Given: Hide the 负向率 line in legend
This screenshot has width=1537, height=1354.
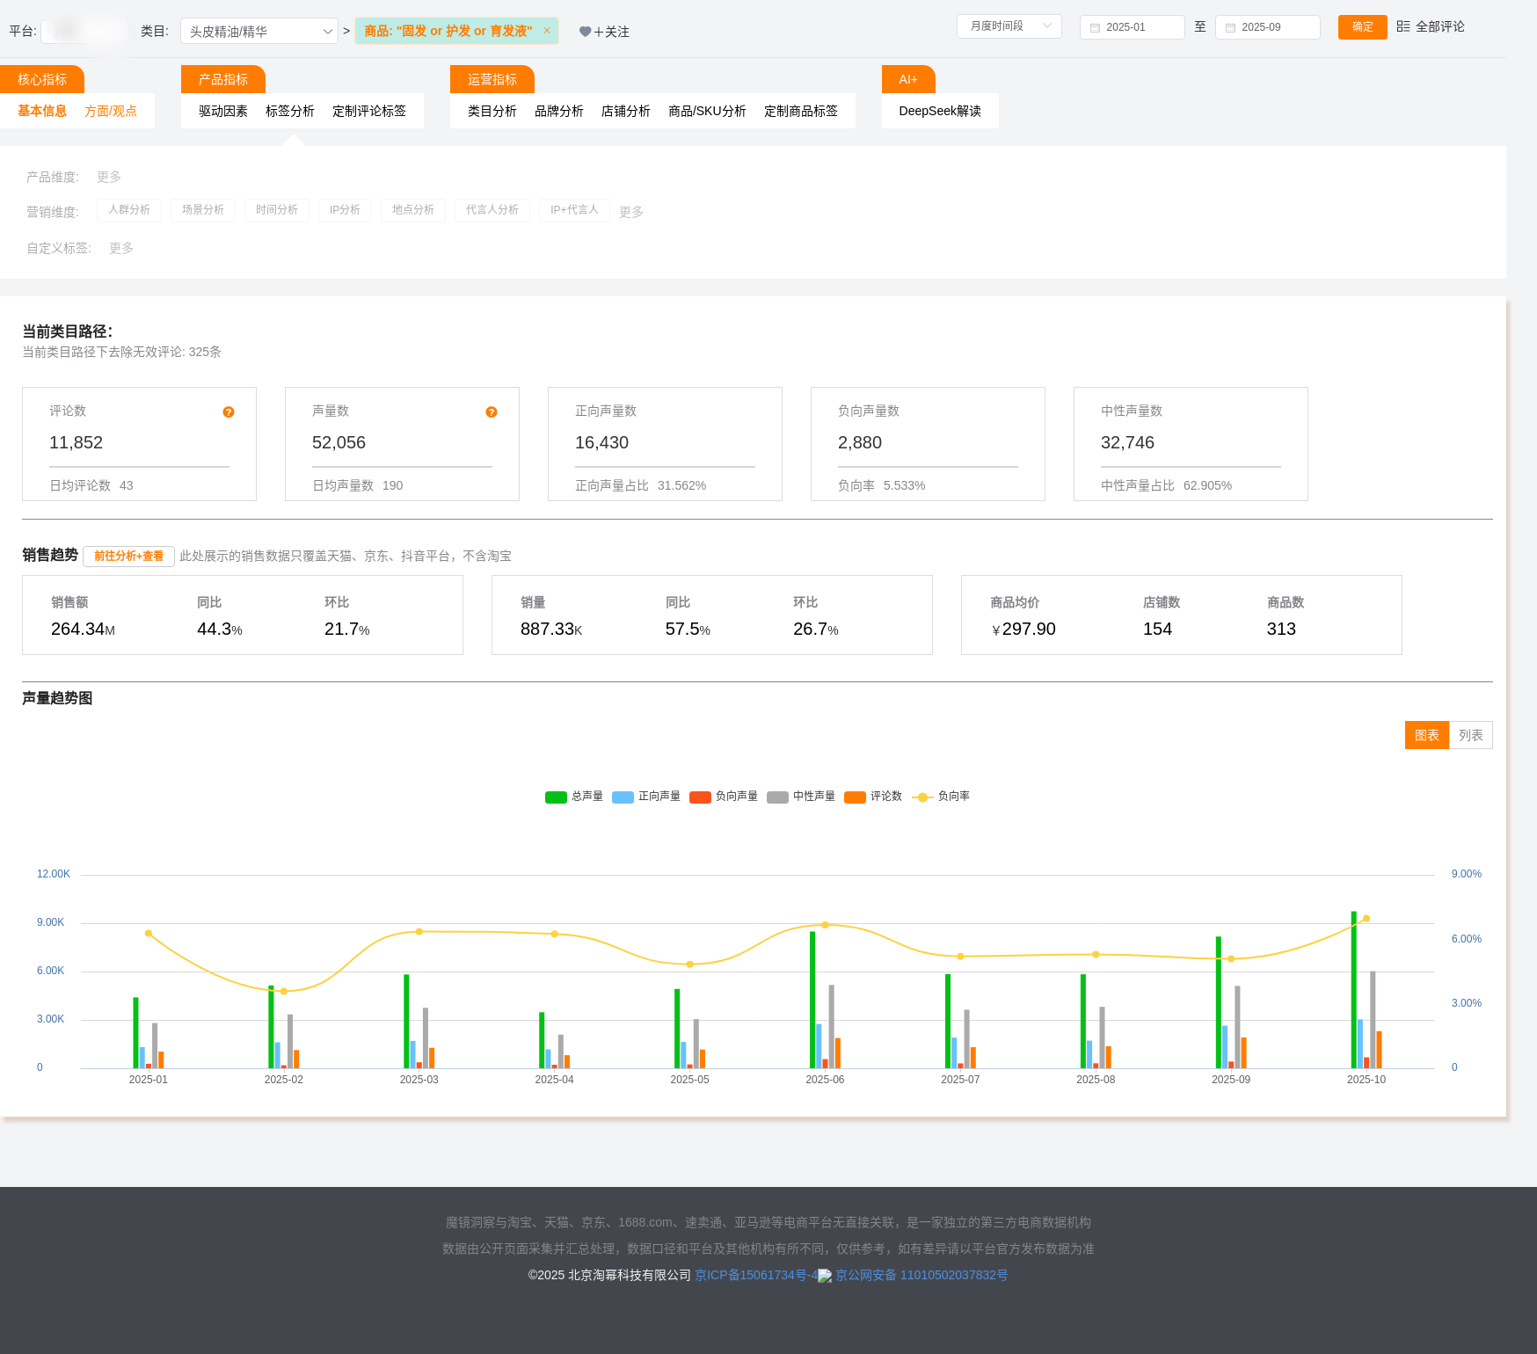Looking at the screenshot, I should pos(922,797).
